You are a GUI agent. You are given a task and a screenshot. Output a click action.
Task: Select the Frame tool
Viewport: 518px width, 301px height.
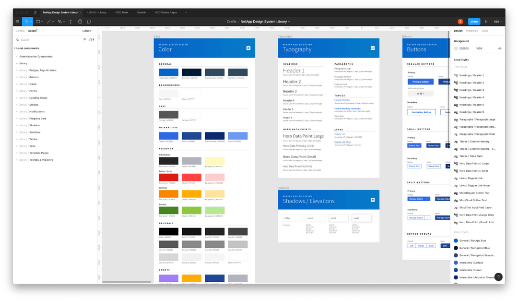38,21
